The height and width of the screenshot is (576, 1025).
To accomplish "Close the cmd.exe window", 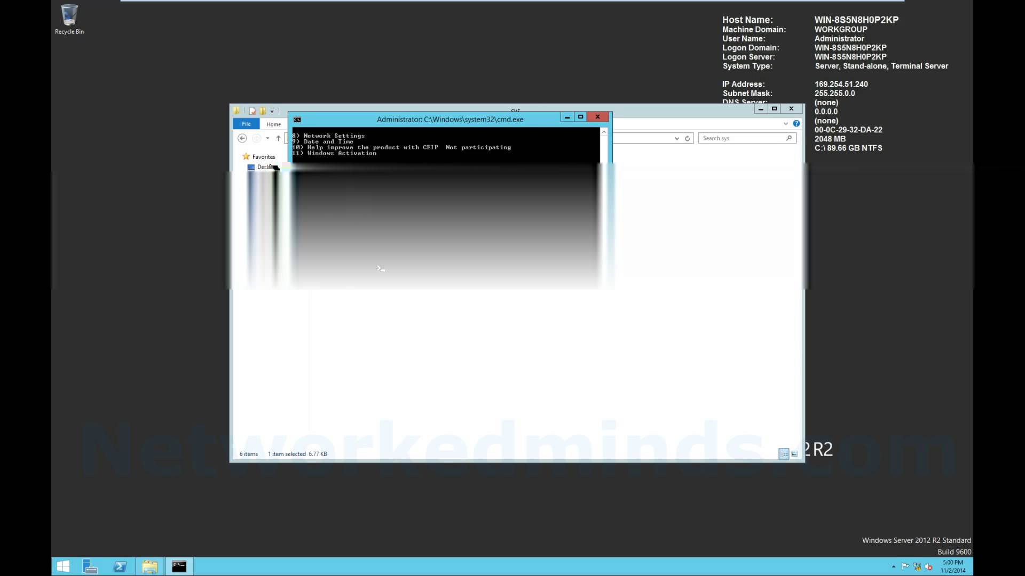I will tap(598, 117).
